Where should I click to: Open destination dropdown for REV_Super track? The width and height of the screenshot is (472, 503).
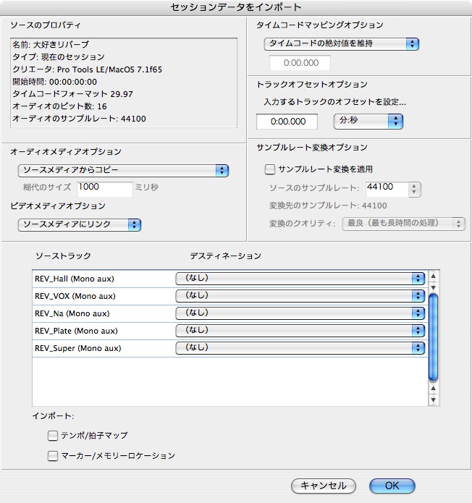click(x=300, y=347)
